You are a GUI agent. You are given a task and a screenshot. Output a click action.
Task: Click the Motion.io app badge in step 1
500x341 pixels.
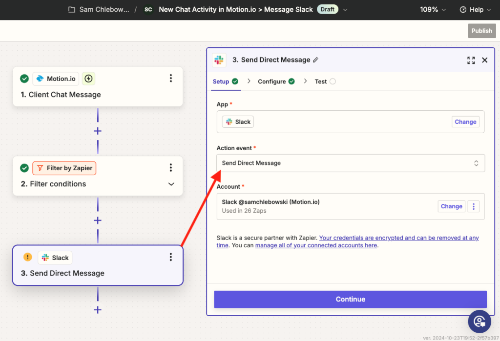pos(56,79)
